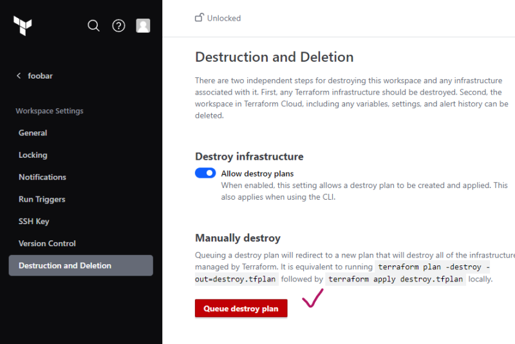The height and width of the screenshot is (344, 515).
Task: Open the user avatar menu
Action: click(x=143, y=26)
